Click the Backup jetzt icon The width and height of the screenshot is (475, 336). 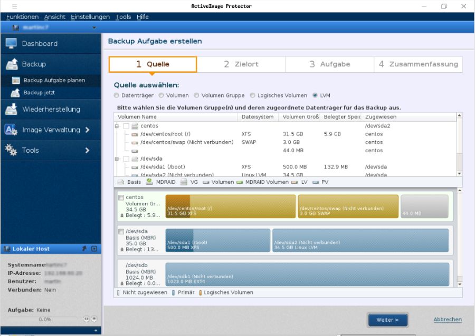click(x=15, y=93)
